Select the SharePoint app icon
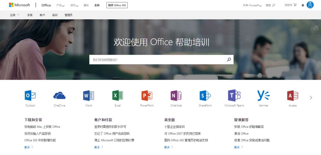The height and width of the screenshot is (155, 321). coord(205,95)
